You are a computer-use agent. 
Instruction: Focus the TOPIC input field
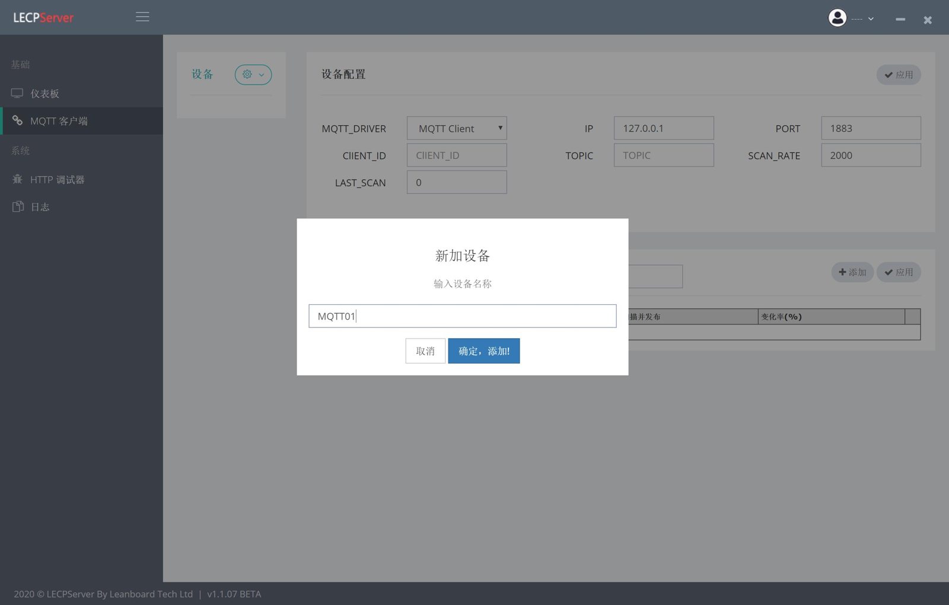pyautogui.click(x=664, y=155)
